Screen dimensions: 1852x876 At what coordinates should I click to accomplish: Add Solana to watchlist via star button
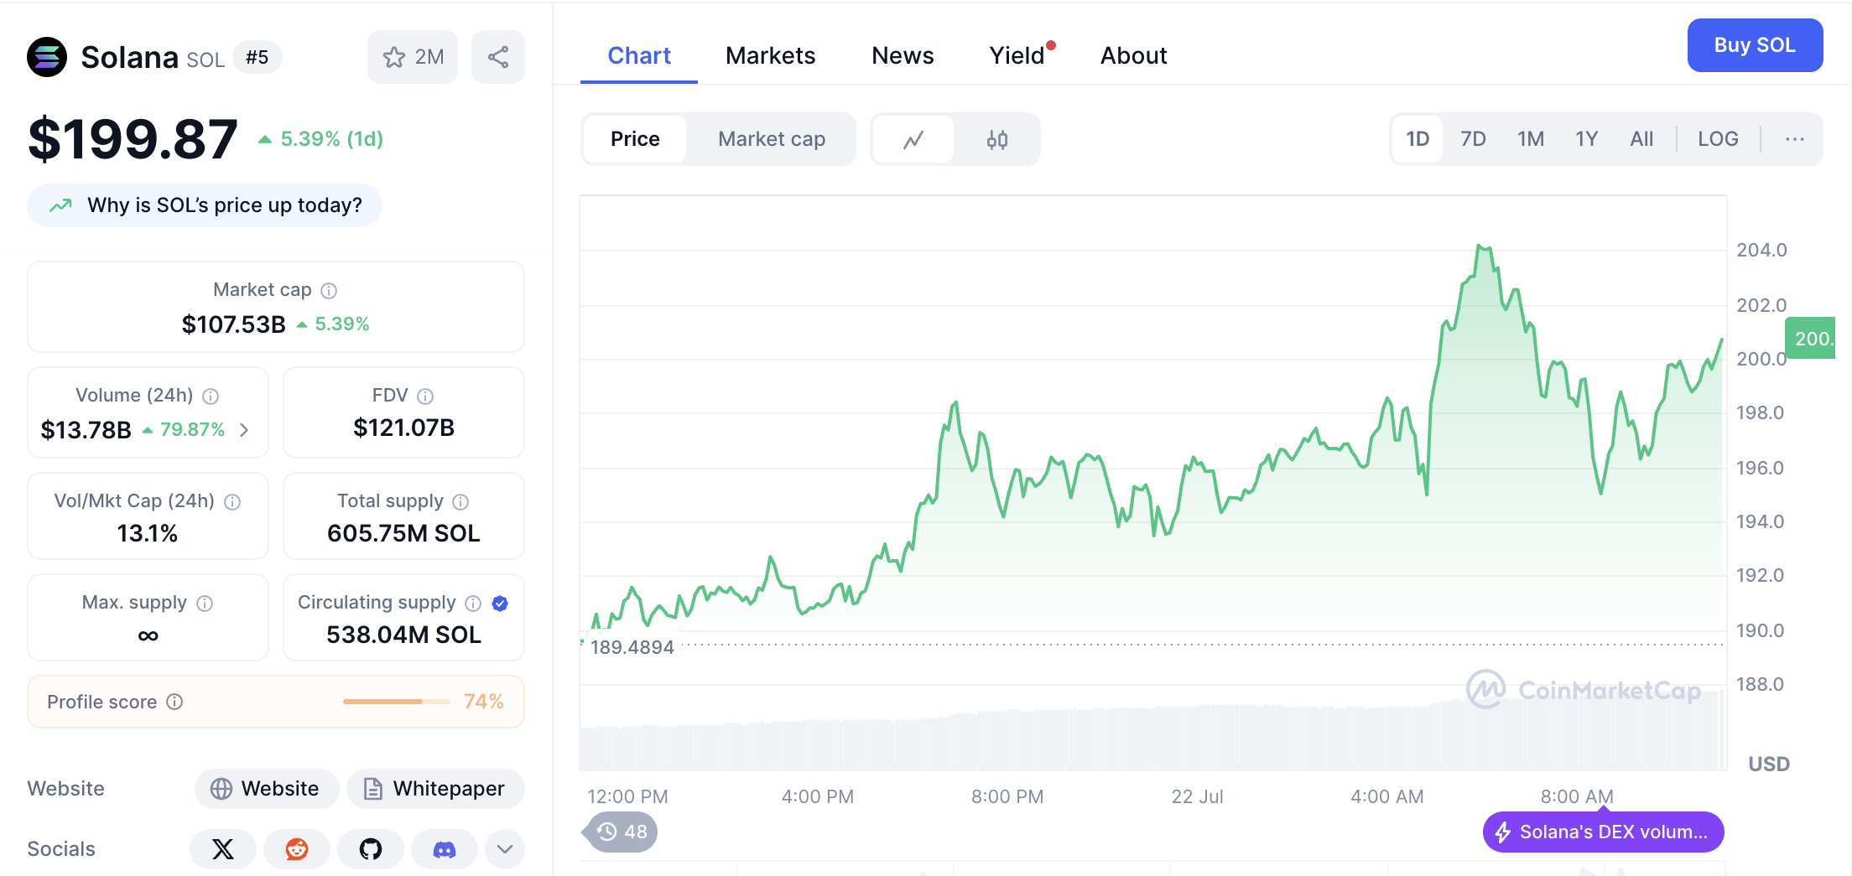coord(413,57)
